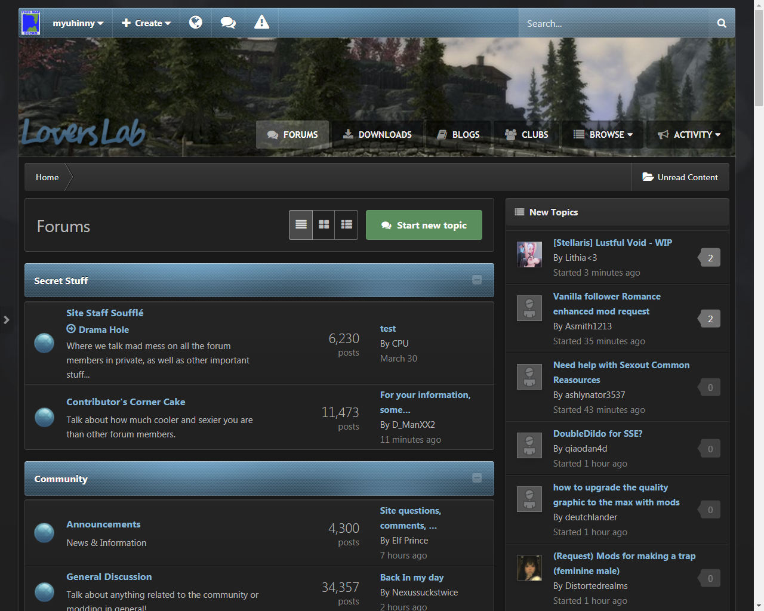Open 'Vanilla follower Romance enhanced mod request'

(607, 304)
